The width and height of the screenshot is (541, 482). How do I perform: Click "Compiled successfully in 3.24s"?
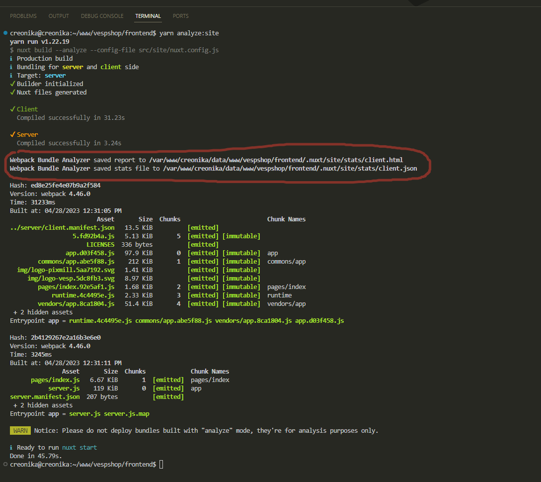pos(69,143)
